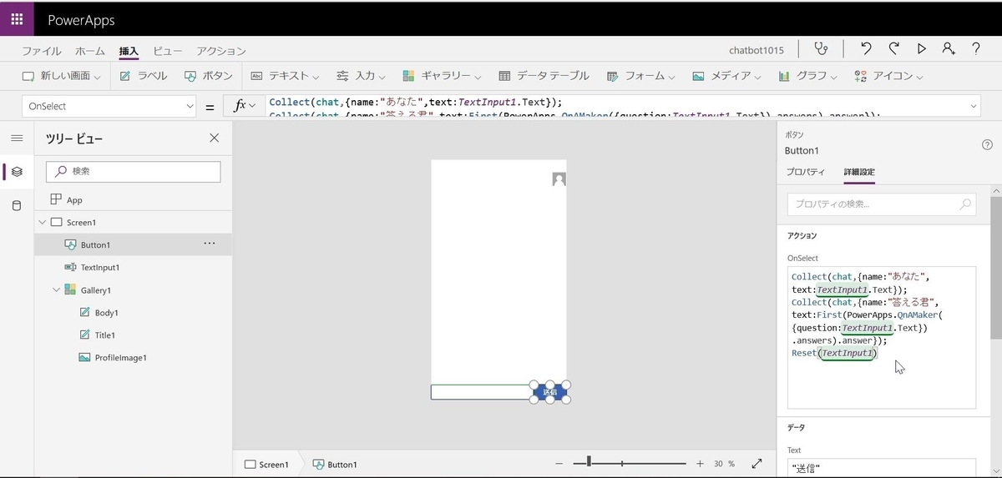Viewport: 1002px width, 478px height.
Task: Click in the tree view search box
Action: pyautogui.click(x=133, y=171)
